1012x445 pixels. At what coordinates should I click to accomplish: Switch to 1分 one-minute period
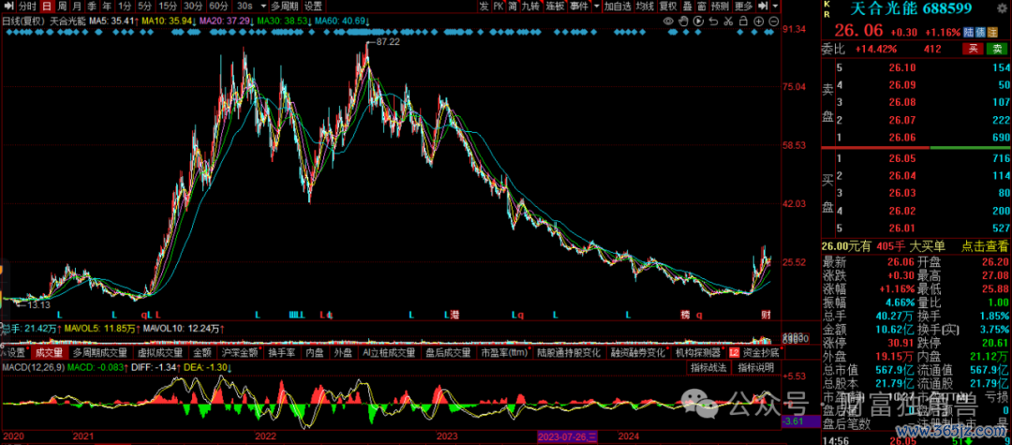click(125, 7)
